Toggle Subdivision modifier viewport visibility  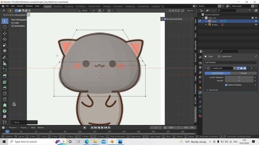[241, 68]
